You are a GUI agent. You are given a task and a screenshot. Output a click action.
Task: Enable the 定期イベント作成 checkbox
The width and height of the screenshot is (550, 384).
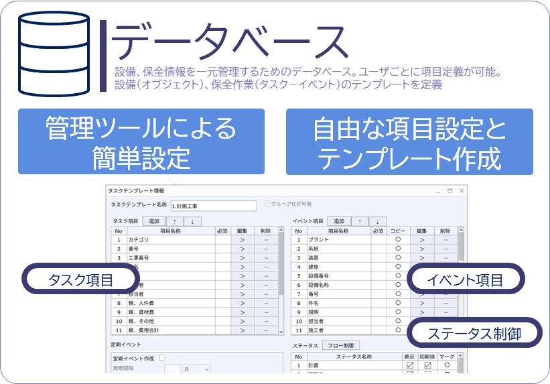point(162,359)
